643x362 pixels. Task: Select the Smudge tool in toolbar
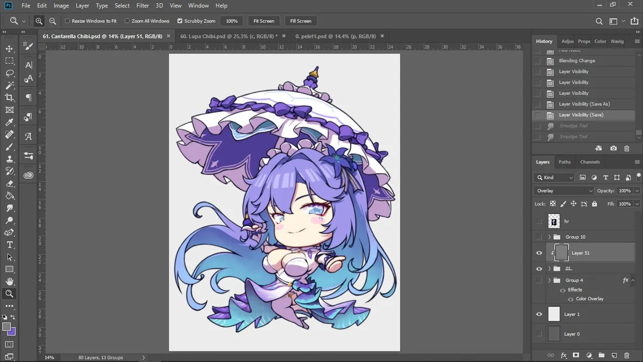[10, 208]
